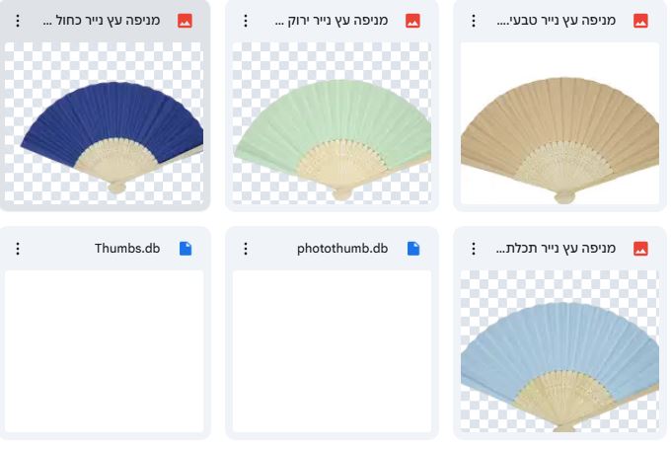Click the red image icon on the beige fan card
The height and width of the screenshot is (450, 671).
click(640, 21)
